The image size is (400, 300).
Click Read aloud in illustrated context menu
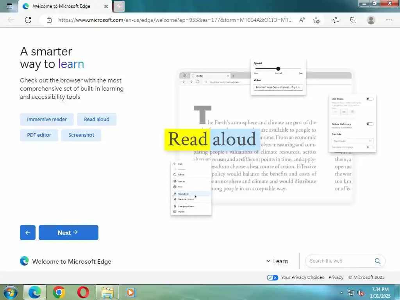191,194
